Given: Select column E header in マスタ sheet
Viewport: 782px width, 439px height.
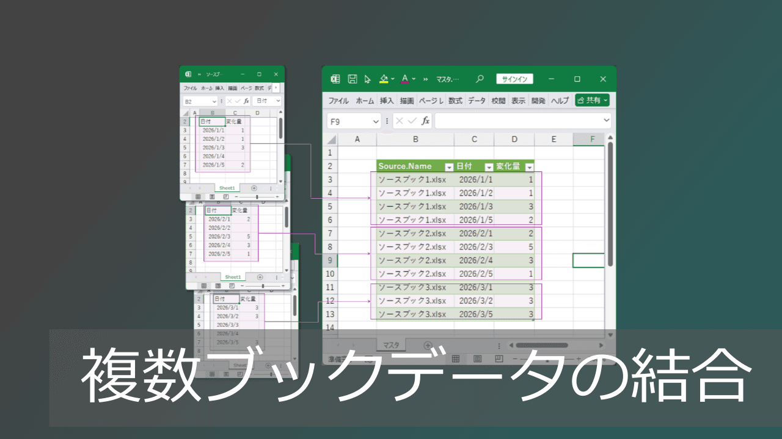Looking at the screenshot, I should [554, 140].
